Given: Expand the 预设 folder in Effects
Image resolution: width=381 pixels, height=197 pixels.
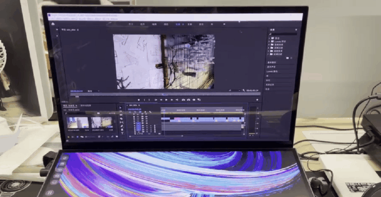Looking at the screenshot, I should coord(269,38).
